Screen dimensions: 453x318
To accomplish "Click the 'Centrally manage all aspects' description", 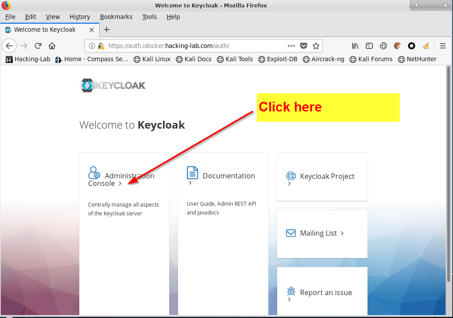I will tap(123, 209).
